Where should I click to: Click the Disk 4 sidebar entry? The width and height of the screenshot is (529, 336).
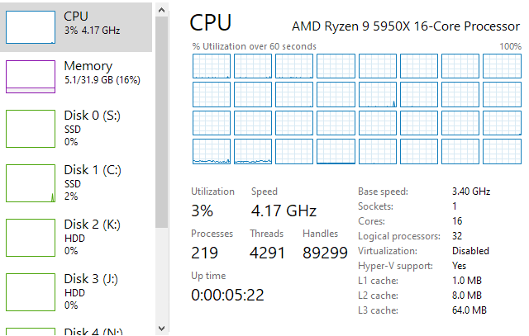point(93,332)
